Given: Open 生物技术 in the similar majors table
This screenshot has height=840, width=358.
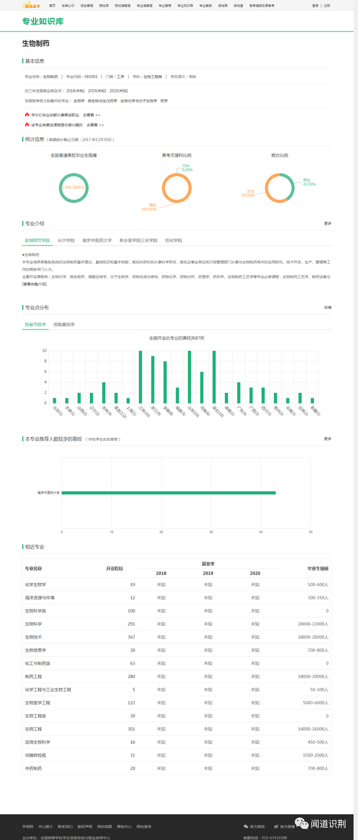Looking at the screenshot, I should 33,637.
